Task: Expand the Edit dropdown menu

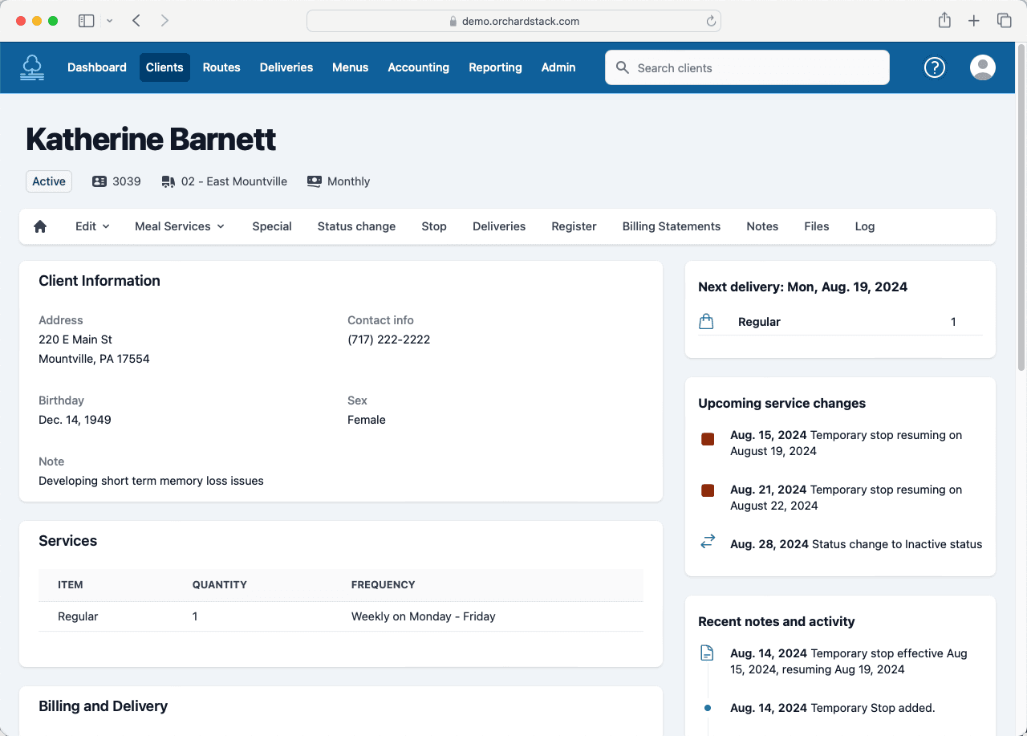Action: (x=92, y=226)
